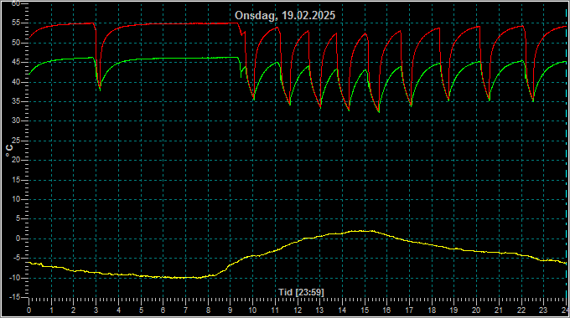Click the Tid [23:59] time label

[301, 292]
